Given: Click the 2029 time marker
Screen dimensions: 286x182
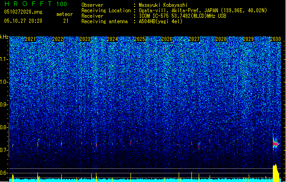Looking at the screenshot, I should 248,39.
